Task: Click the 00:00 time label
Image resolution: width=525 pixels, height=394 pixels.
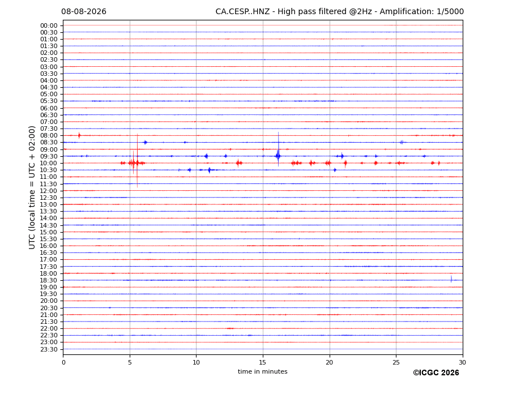Action: click(49, 26)
